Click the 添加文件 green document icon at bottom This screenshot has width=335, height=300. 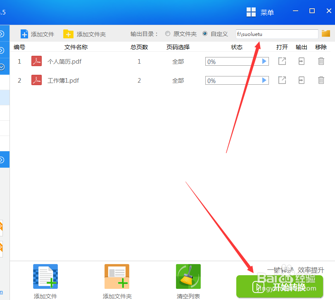point(45,276)
